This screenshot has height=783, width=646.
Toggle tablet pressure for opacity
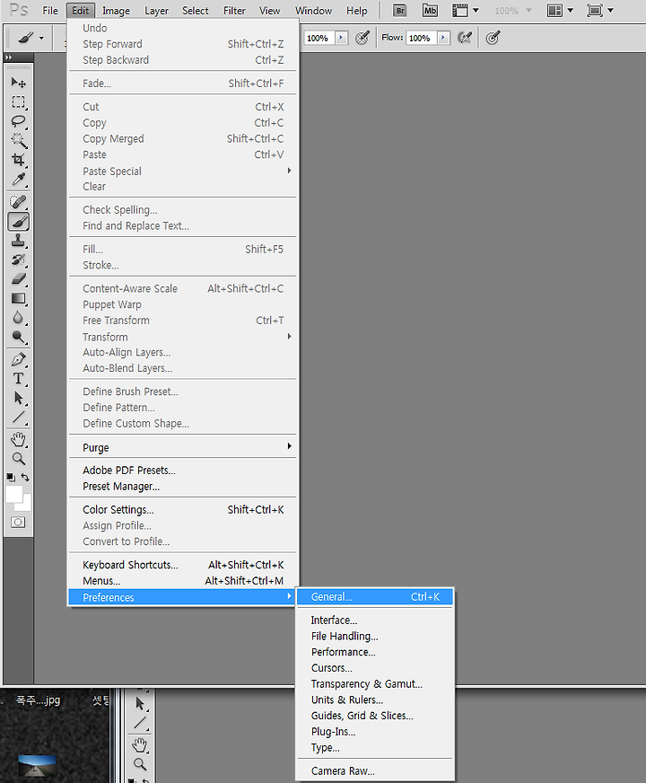[362, 38]
